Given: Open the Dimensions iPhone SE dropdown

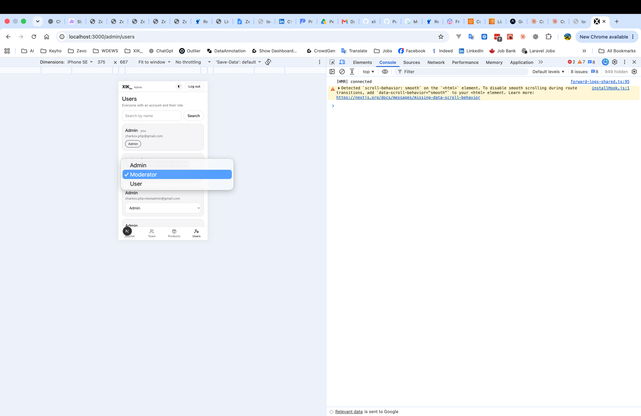Looking at the screenshot, I should 80,62.
